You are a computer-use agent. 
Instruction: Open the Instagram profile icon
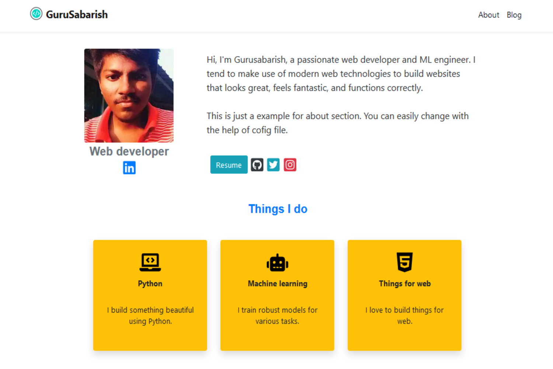pos(290,165)
